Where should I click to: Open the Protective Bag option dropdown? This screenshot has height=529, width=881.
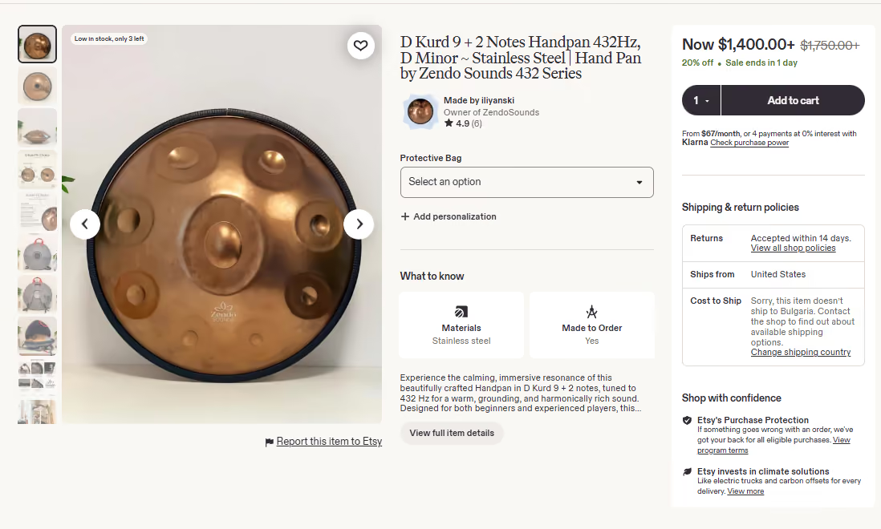(526, 182)
